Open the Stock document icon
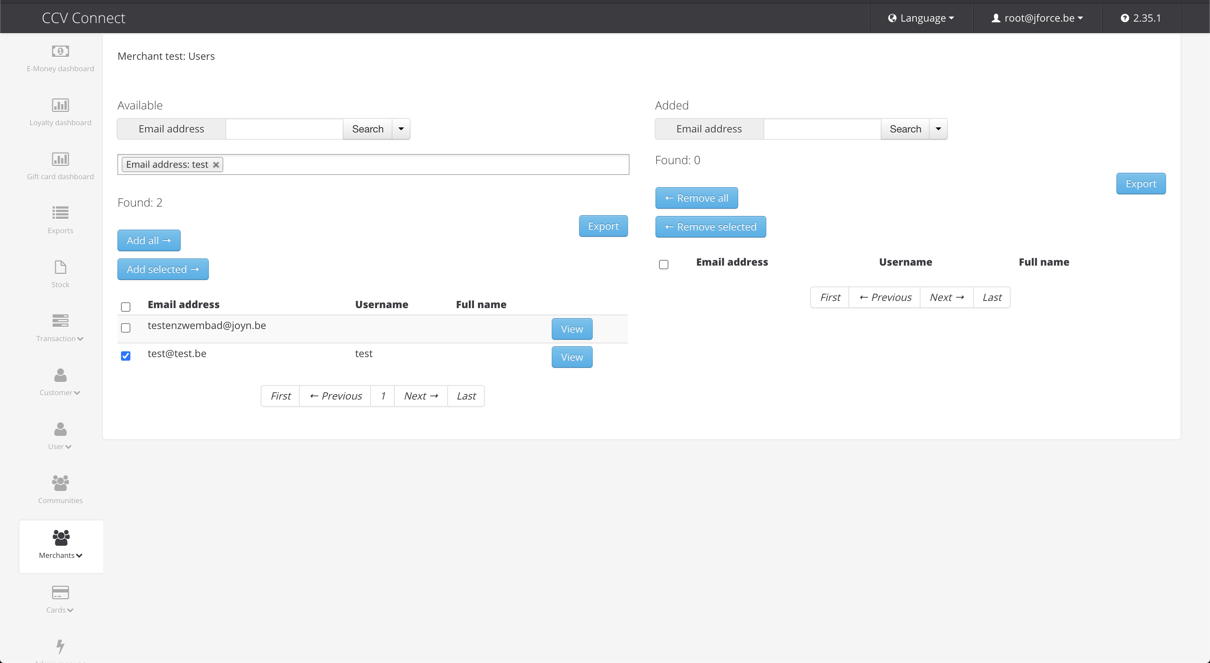Viewport: 1210px width, 663px height. pyautogui.click(x=60, y=267)
